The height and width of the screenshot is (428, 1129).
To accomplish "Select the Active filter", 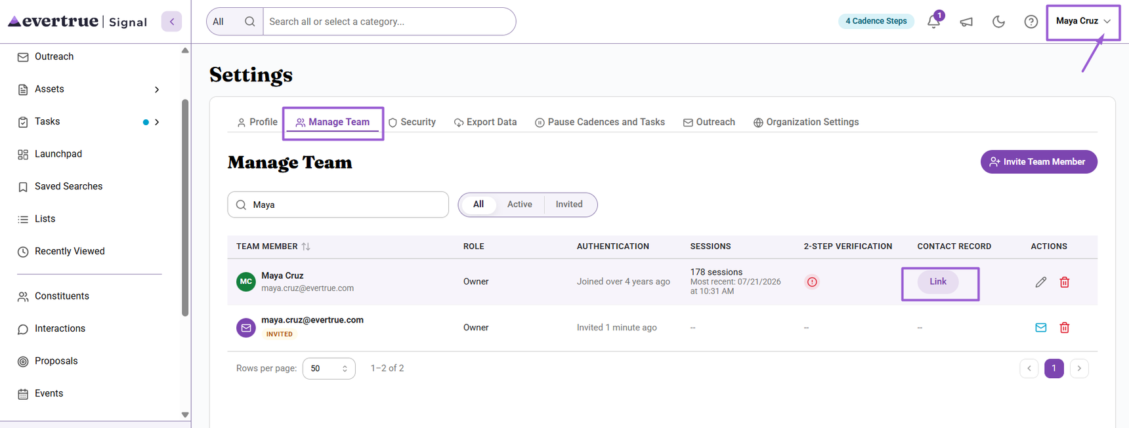I will point(519,204).
